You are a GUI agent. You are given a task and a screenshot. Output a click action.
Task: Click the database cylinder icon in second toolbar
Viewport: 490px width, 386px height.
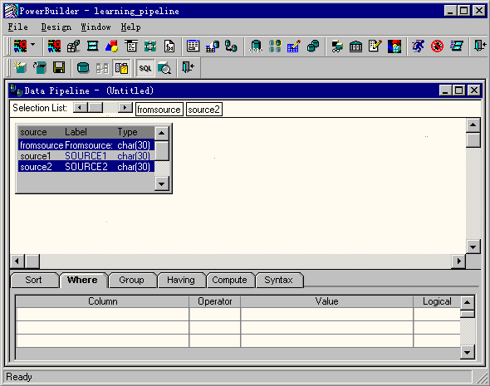click(x=83, y=67)
